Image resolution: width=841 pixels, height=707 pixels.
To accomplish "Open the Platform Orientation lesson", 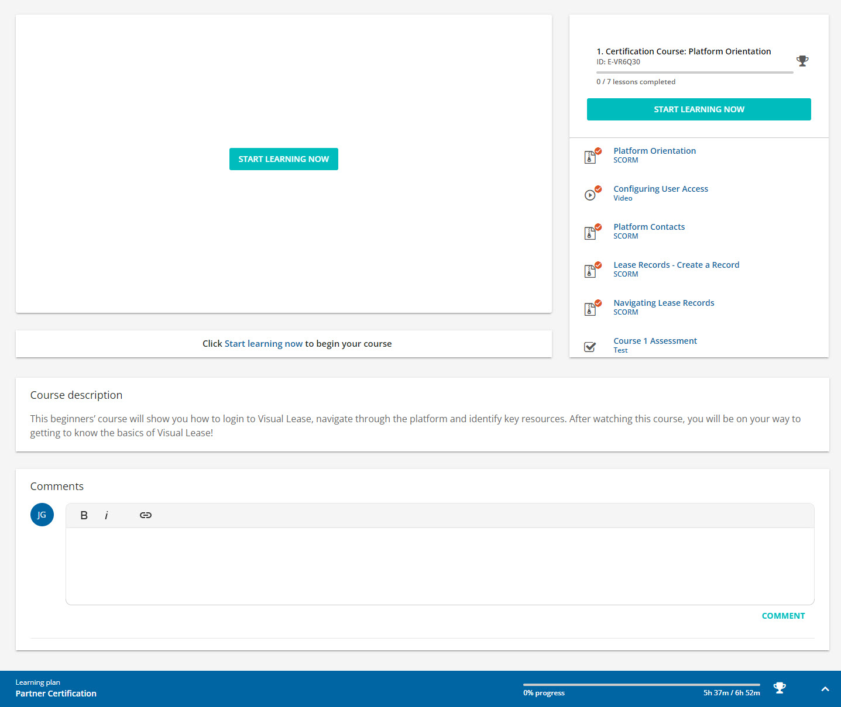I will click(655, 151).
